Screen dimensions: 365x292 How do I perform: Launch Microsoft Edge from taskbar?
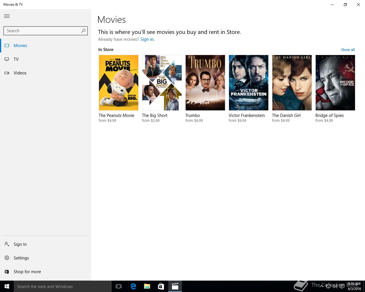[x=133, y=286]
